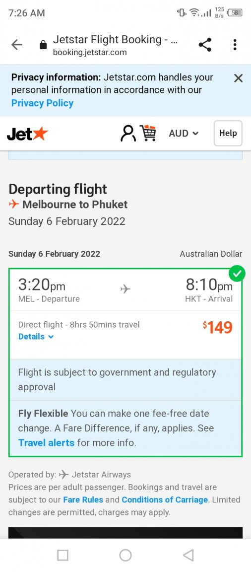
Task: Open the shopping cart icon
Action: 148,133
